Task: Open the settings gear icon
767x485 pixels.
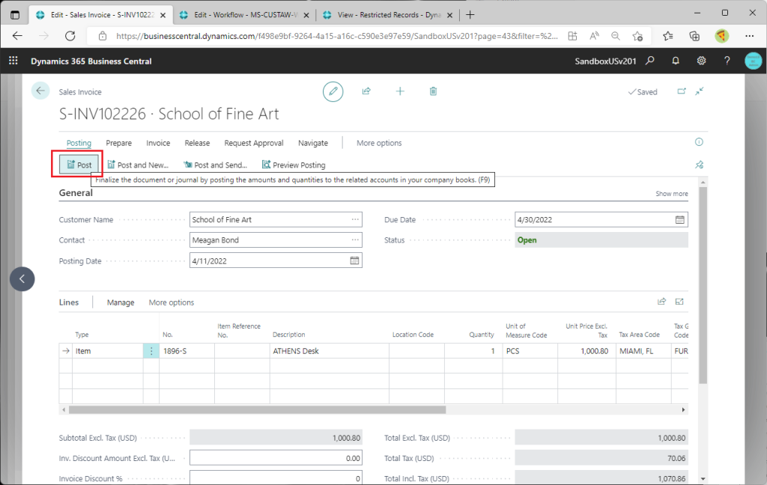Action: [701, 61]
